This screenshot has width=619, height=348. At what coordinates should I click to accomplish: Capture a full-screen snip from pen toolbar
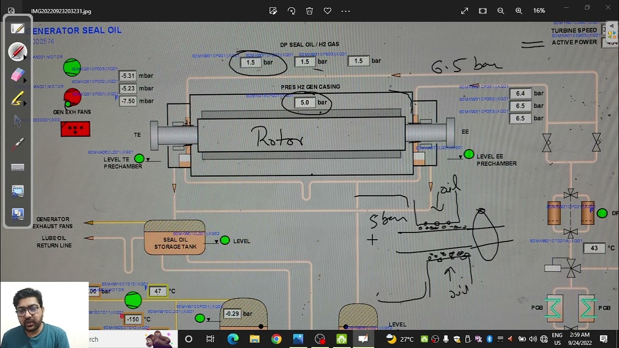click(x=17, y=214)
